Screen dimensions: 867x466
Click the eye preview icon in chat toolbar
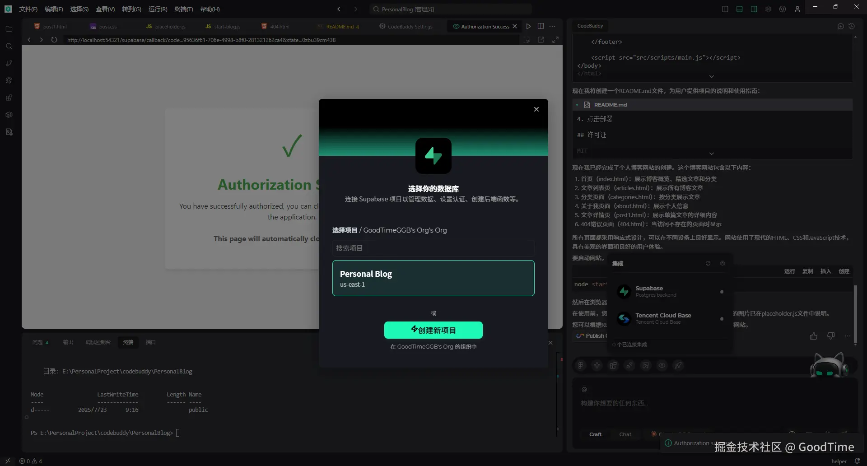pos(662,365)
